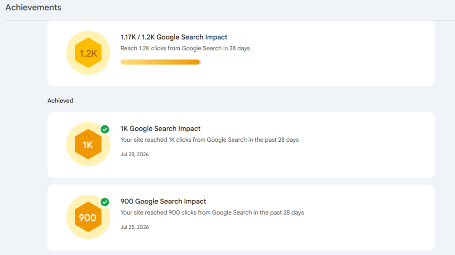Click the 900 hexagon badge icon
Screen dimensions: 455x255
[x=88, y=217]
